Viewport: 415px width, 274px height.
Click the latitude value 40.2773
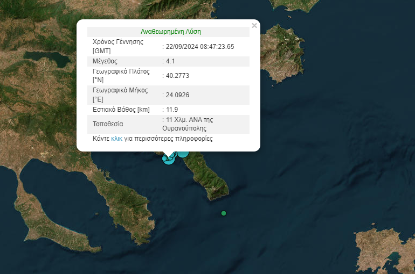click(177, 76)
